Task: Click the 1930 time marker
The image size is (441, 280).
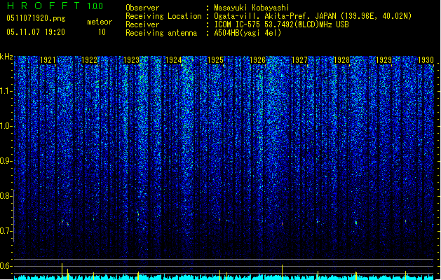Action: (x=426, y=60)
